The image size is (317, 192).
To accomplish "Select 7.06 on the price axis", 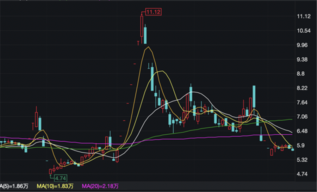I will coord(303,117).
